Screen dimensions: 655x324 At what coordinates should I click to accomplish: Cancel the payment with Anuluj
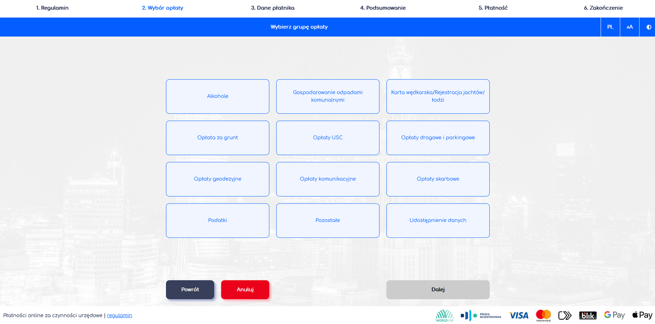pos(245,289)
